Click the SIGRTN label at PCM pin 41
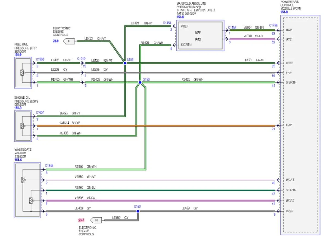331x236 pixels. [x=291, y=82]
